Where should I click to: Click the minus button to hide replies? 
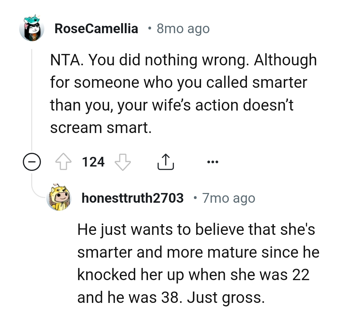point(32,162)
